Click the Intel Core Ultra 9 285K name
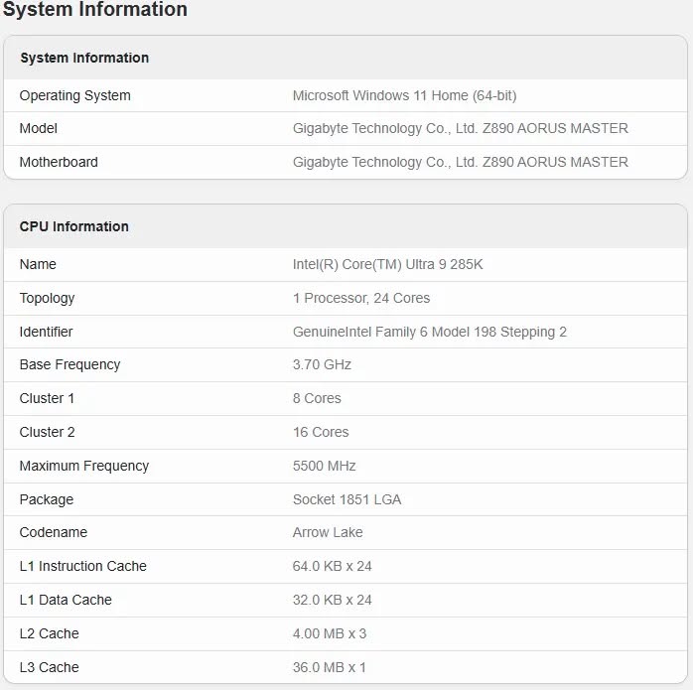 coord(387,265)
